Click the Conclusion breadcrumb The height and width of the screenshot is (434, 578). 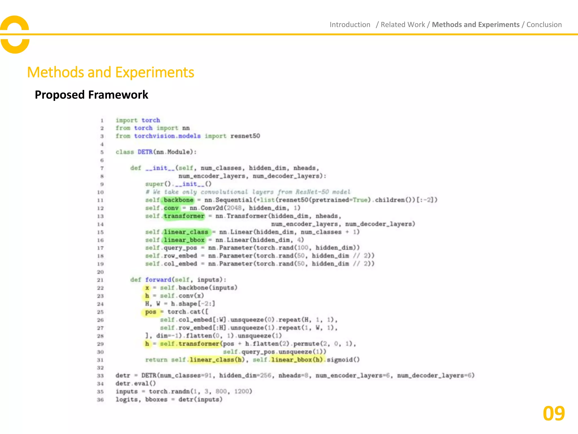pyautogui.click(x=544, y=25)
